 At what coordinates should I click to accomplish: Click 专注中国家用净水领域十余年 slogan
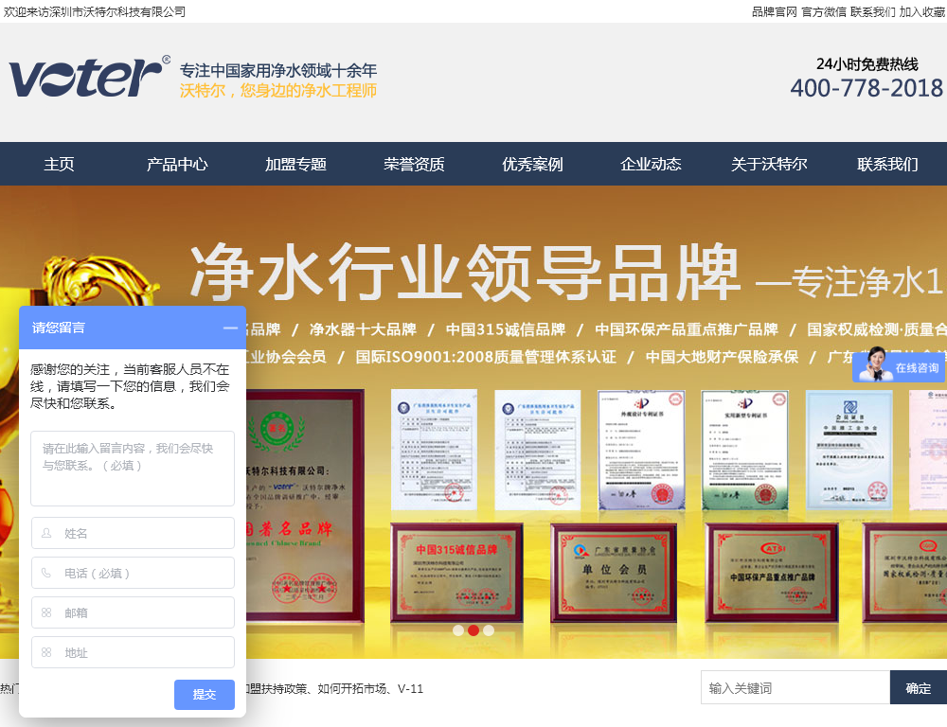point(278,71)
